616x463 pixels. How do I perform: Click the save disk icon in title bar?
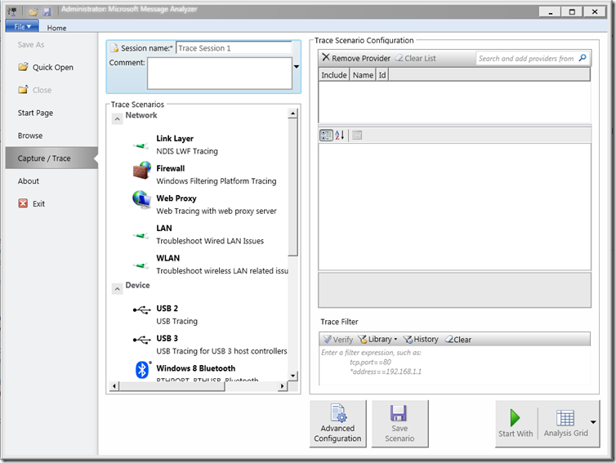47,12
